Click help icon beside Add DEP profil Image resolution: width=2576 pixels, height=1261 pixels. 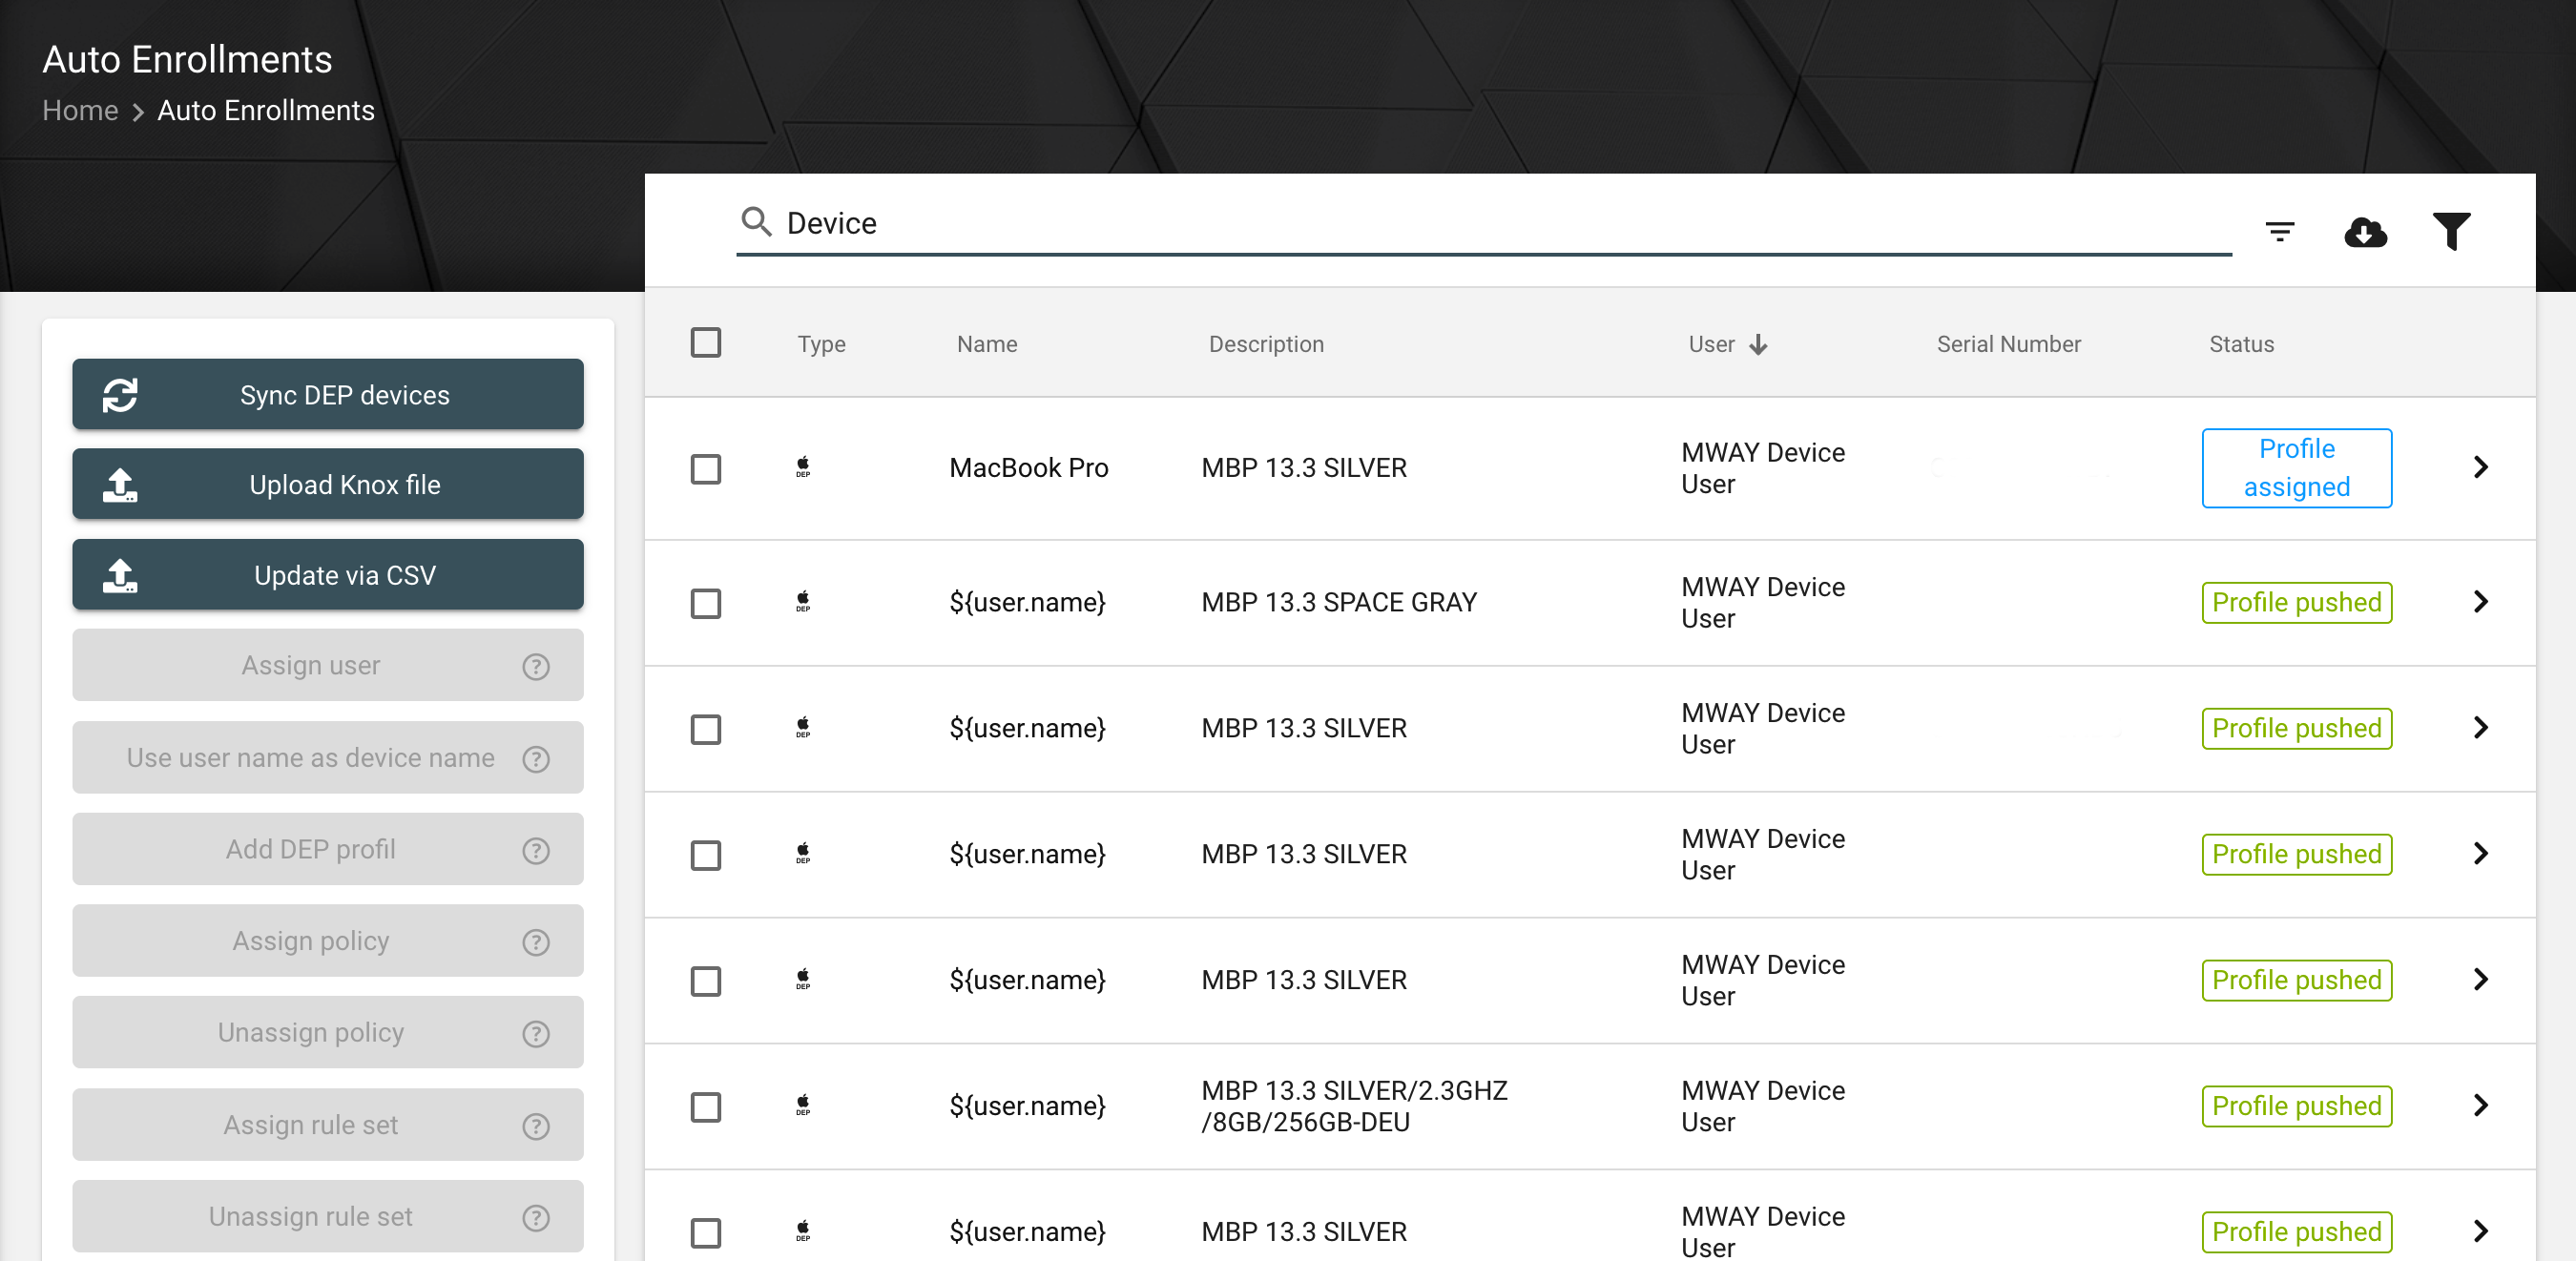pos(536,850)
